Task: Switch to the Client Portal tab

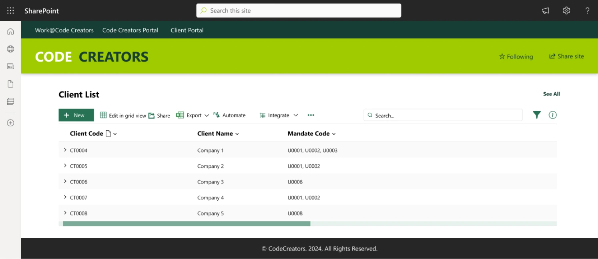Action: [x=187, y=30]
